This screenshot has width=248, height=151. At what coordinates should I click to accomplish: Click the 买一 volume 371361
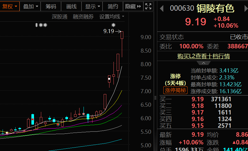[221, 99]
